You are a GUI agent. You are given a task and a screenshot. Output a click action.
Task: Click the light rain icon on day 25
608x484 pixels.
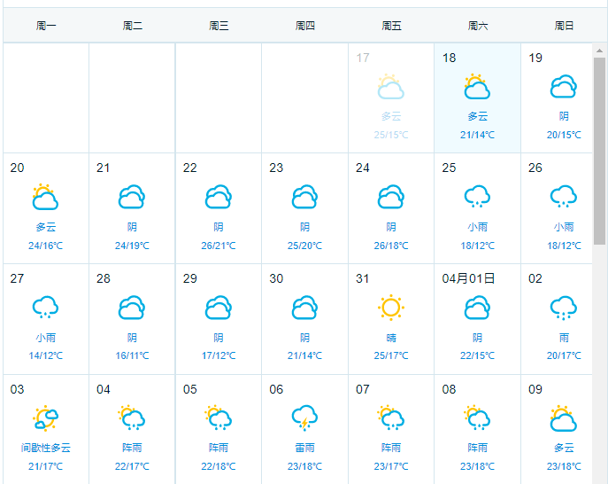pyautogui.click(x=477, y=197)
